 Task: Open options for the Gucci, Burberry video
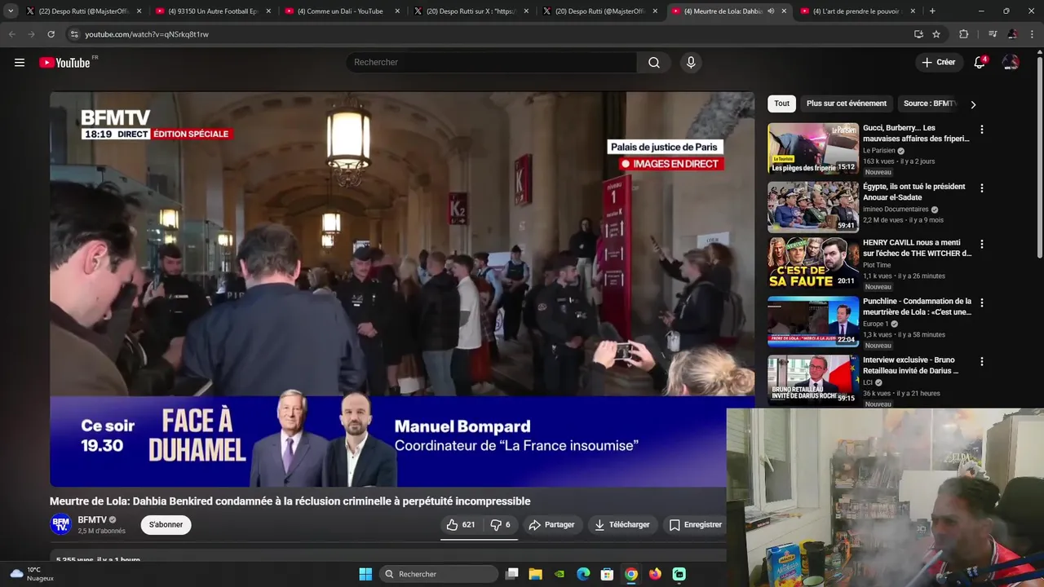point(981,130)
